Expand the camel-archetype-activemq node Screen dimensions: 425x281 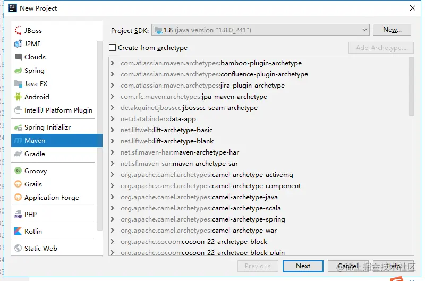pyautogui.click(x=113, y=175)
